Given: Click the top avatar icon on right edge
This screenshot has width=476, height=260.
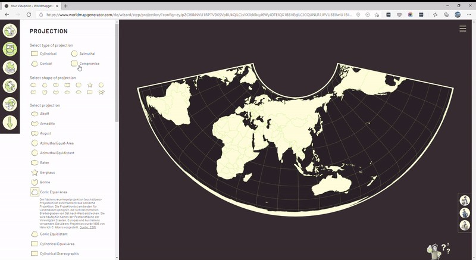Looking at the screenshot, I should coord(465,201).
